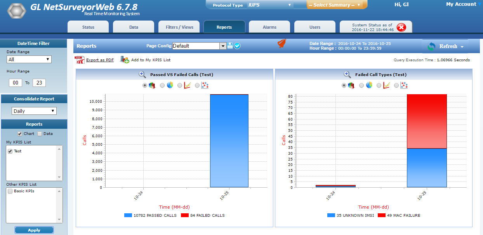The image size is (483, 235).
Task: Click scatter chart icon in Failed Call Types panel
Action: 404,85
